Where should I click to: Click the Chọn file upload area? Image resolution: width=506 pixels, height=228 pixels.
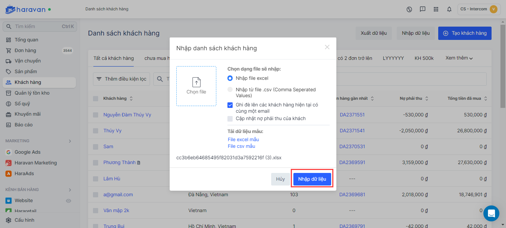196,86
